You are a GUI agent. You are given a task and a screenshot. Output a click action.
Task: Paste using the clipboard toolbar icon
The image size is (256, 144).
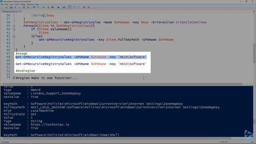24,7
